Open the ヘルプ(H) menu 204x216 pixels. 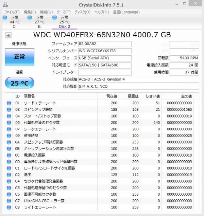[102, 12]
